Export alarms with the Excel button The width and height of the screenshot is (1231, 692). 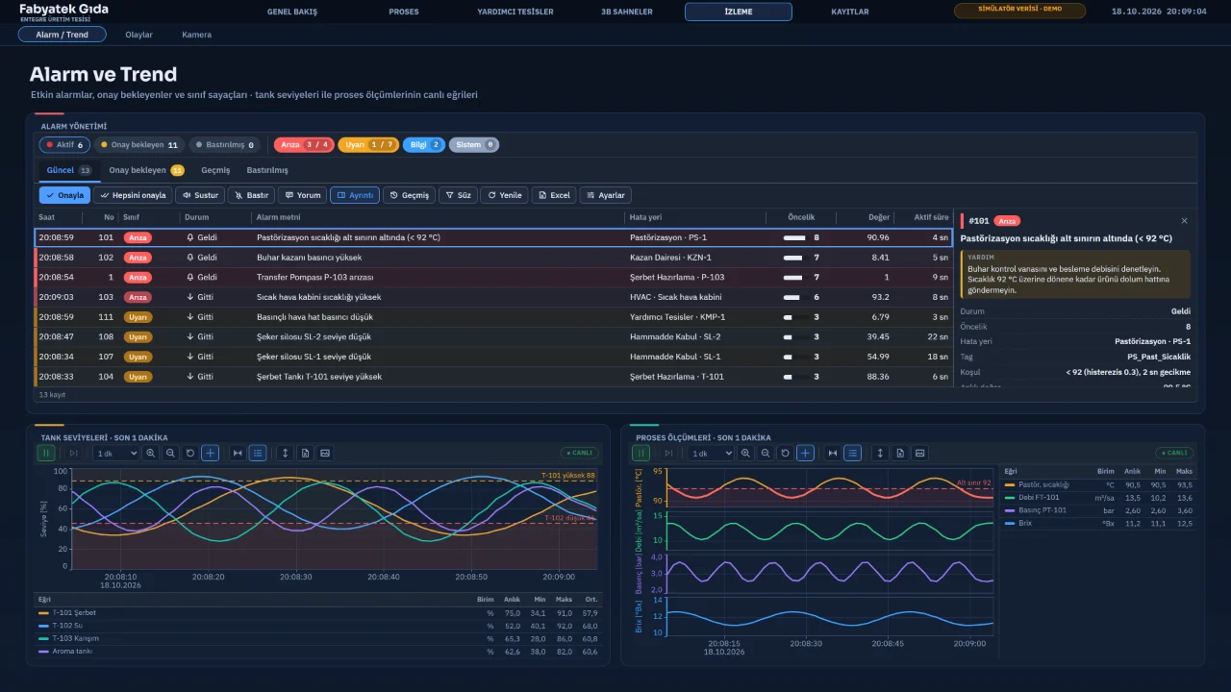pos(554,195)
